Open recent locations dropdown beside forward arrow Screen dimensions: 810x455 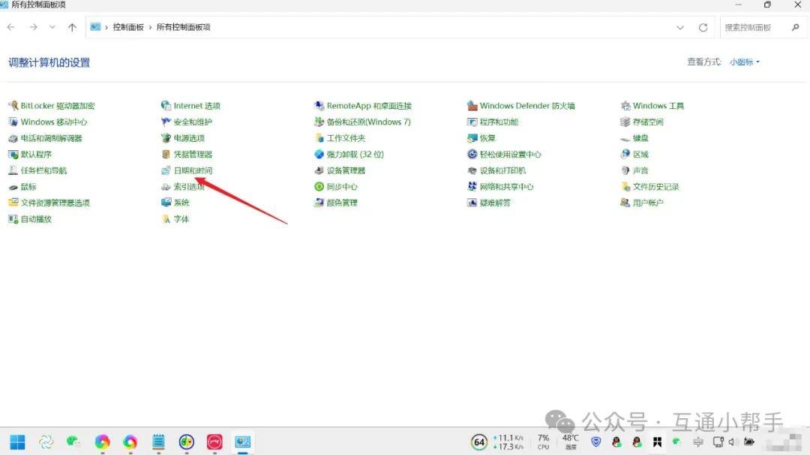[52, 28]
